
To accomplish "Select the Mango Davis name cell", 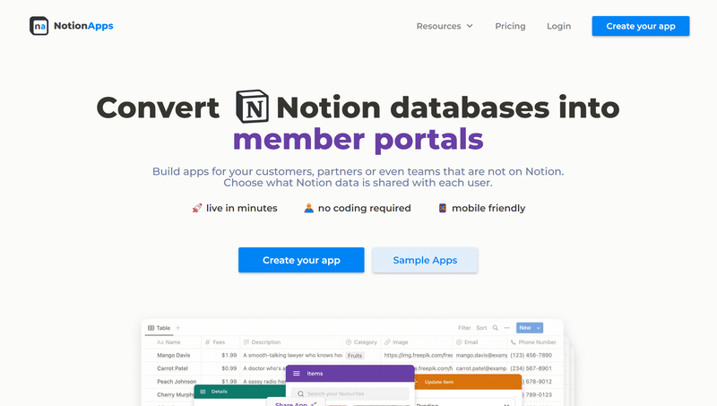I will pyautogui.click(x=173, y=355).
